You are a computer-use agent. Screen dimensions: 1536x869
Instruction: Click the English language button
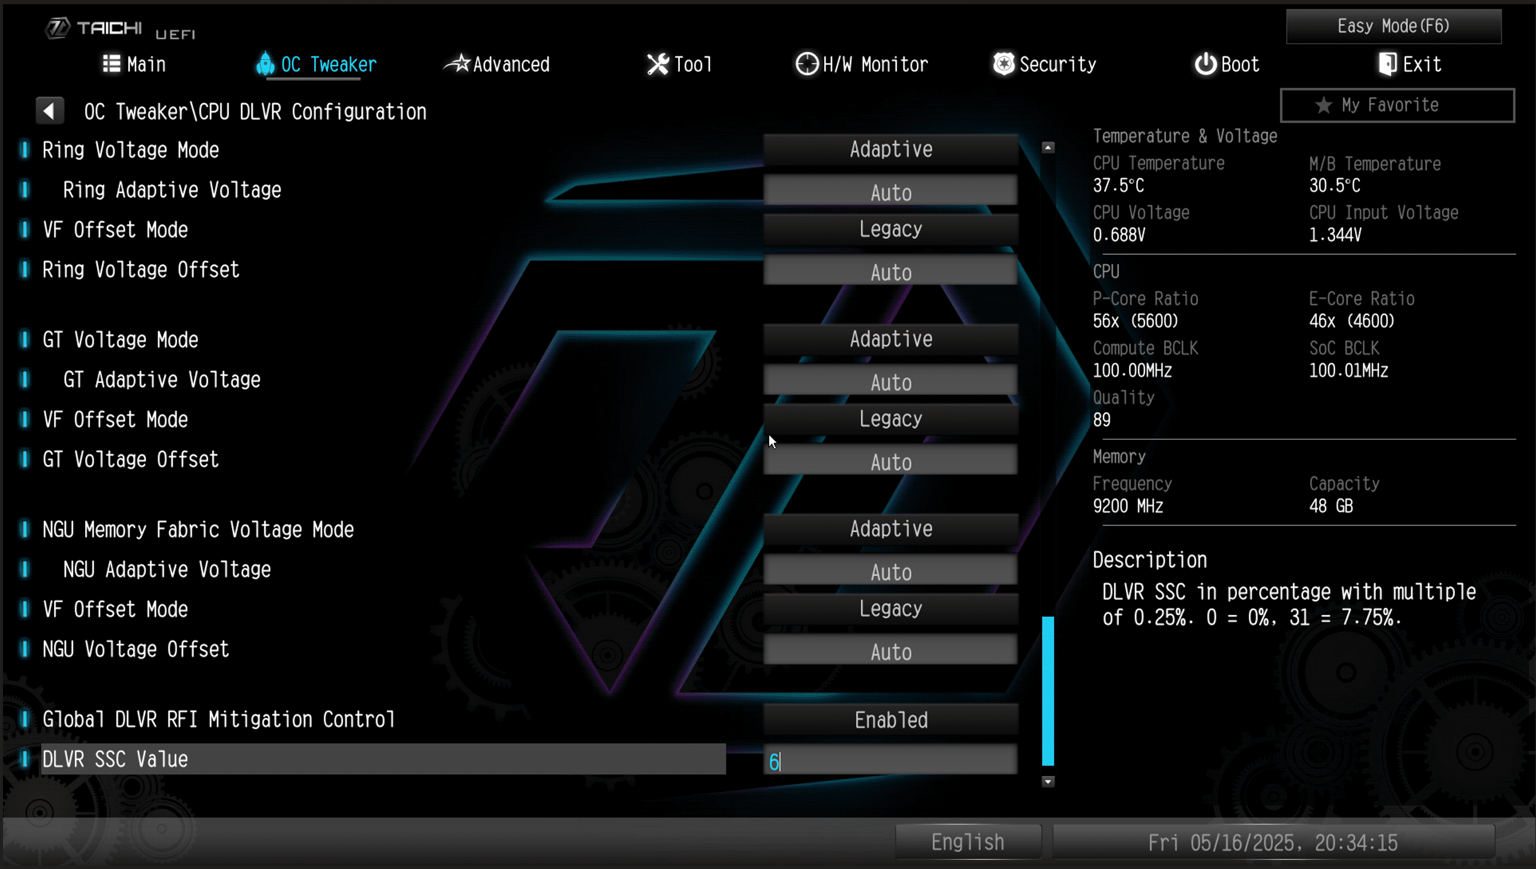tap(967, 842)
